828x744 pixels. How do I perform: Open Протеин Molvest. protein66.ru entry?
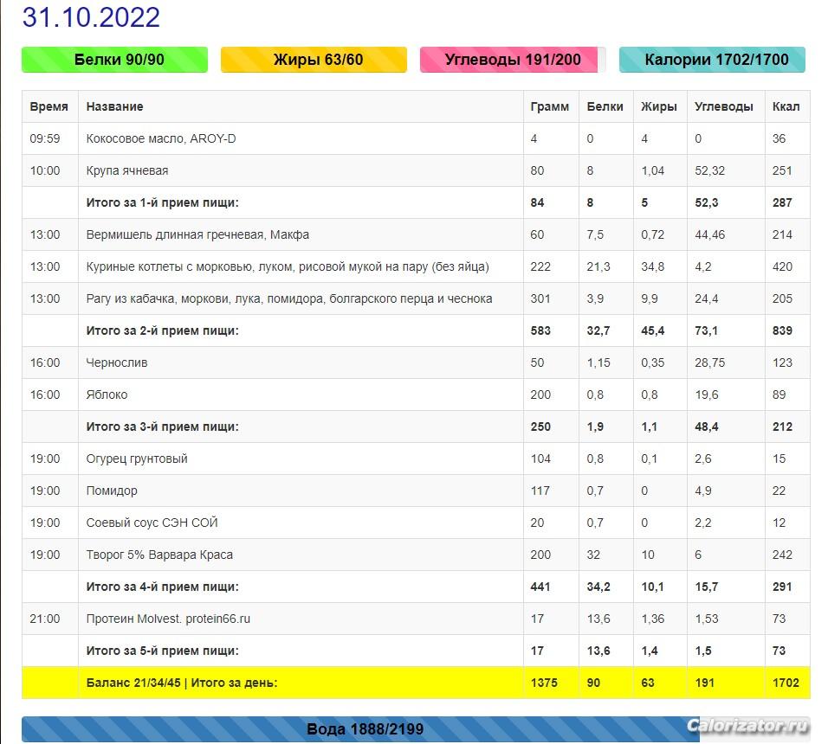pos(168,619)
